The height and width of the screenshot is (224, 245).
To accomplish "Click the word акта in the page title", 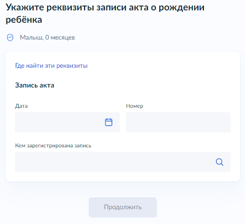I will pyautogui.click(x=139, y=7).
